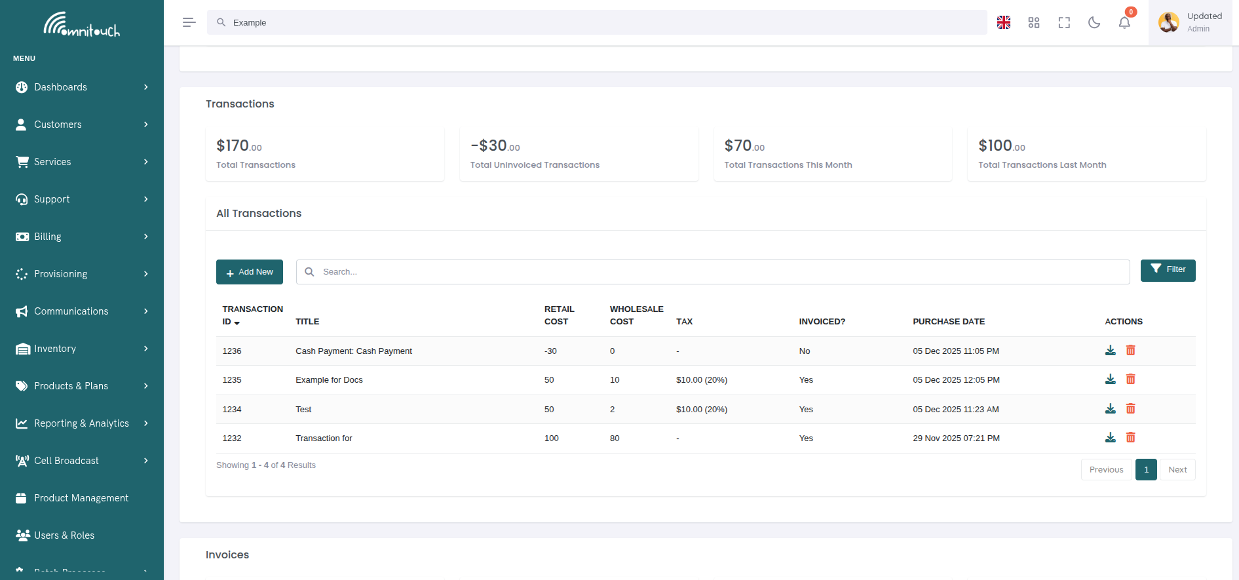Screen dimensions: 1239x580
Task: Open the language flag selector
Action: 1003,22
